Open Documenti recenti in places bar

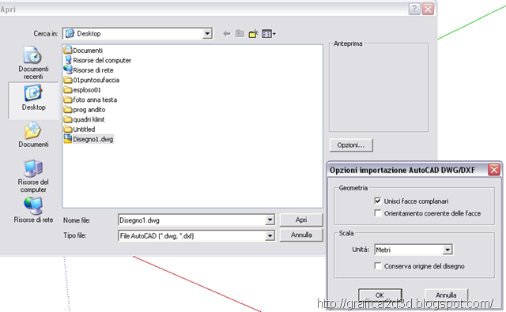tap(33, 63)
